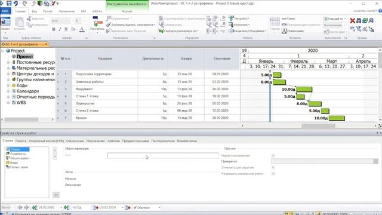Click the Redo arrow icon
This screenshot has width=382, height=215.
tap(24, 4)
